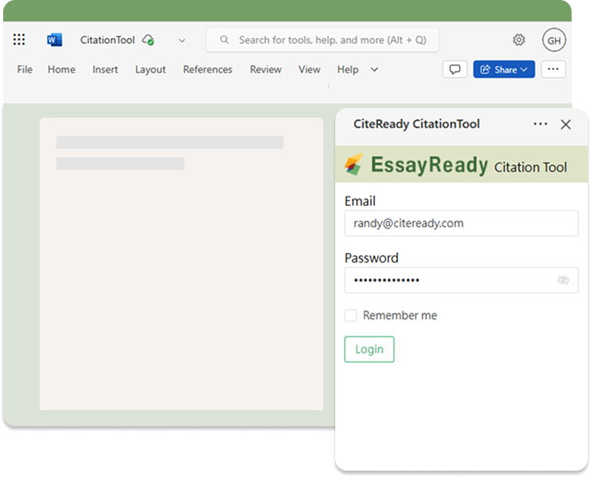Switch to the Help tab
The width and height of the screenshot is (591, 477).
click(347, 69)
